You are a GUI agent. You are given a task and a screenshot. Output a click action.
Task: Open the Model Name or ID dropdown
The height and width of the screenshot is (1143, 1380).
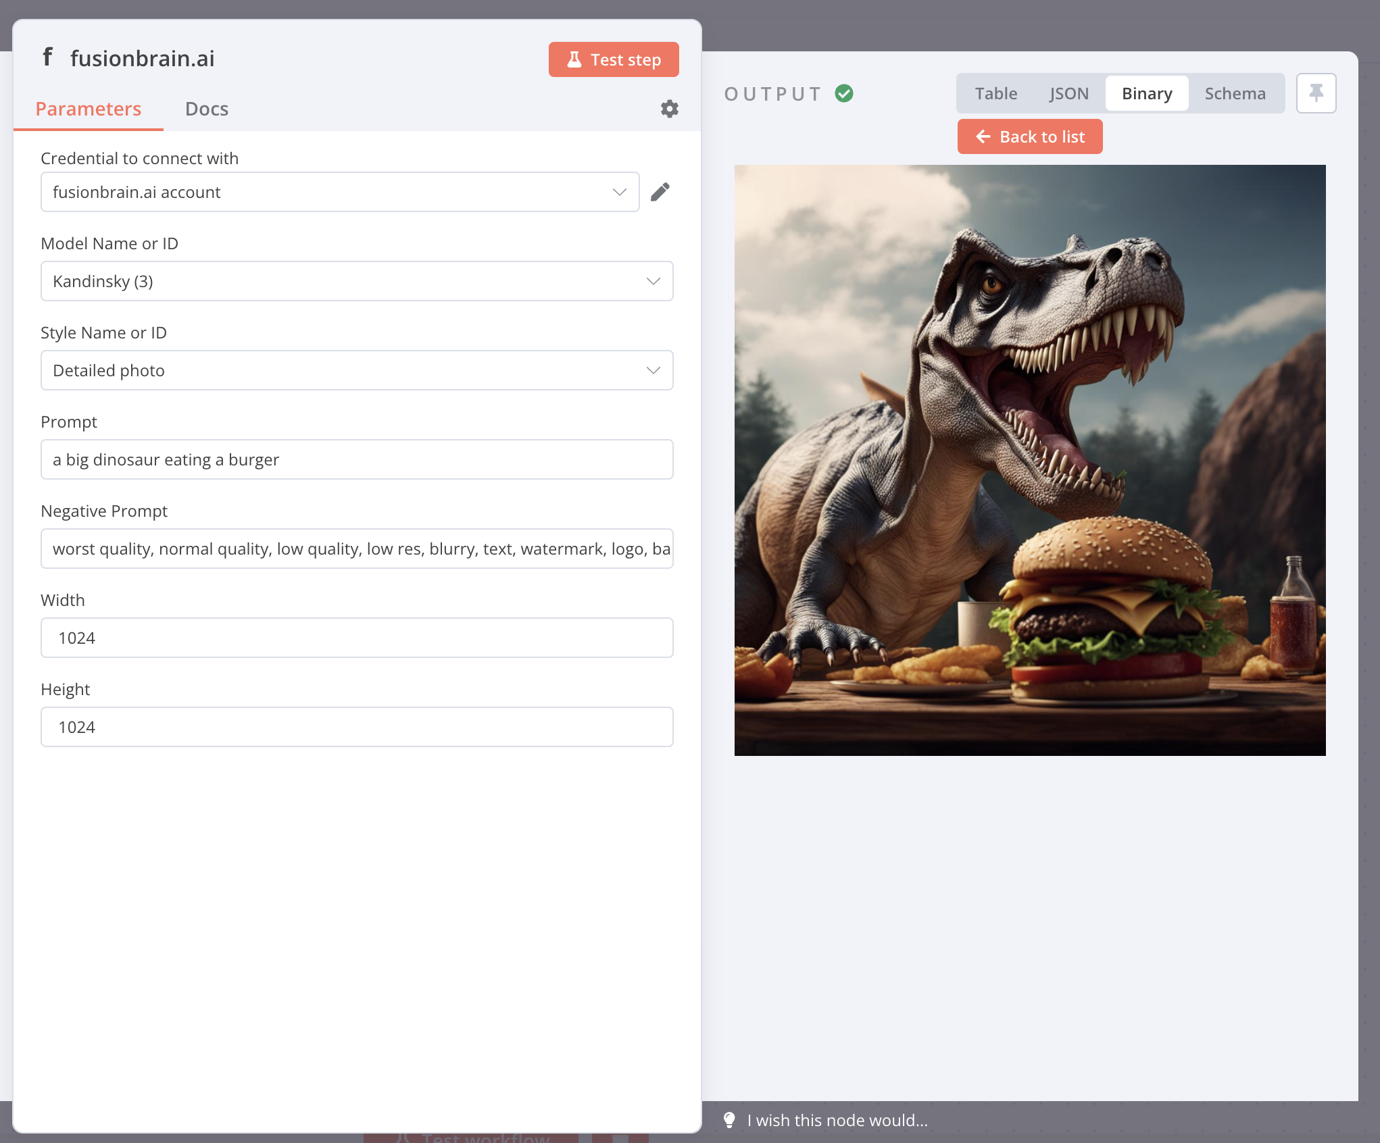(356, 281)
